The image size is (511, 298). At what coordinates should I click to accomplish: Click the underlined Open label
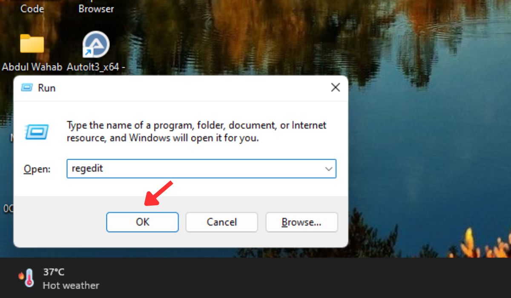click(36, 169)
